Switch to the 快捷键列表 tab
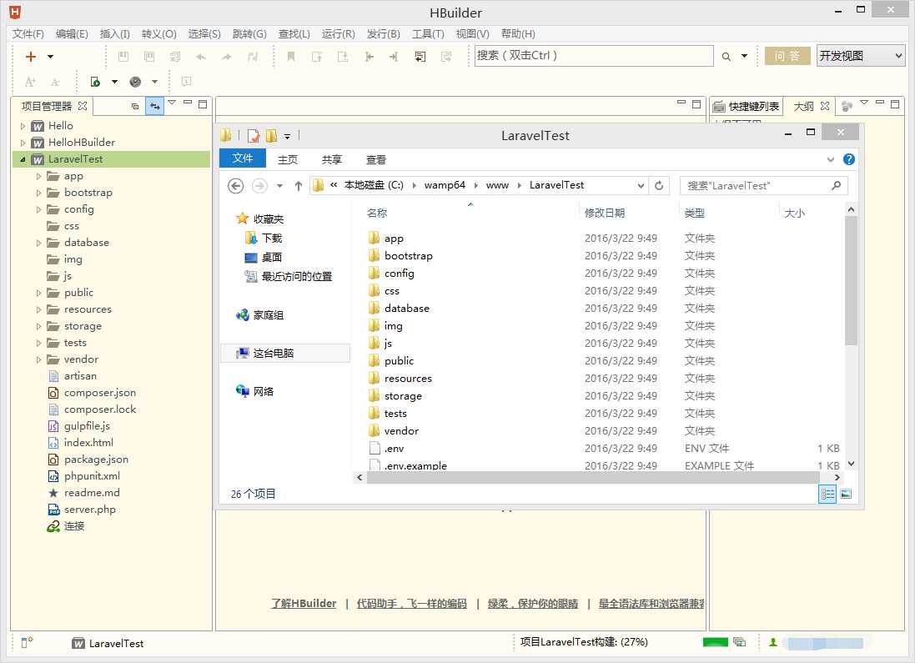The height and width of the screenshot is (663, 915). coord(747,106)
